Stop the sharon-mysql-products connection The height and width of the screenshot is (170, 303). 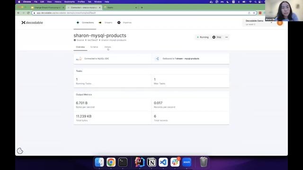pos(217,37)
